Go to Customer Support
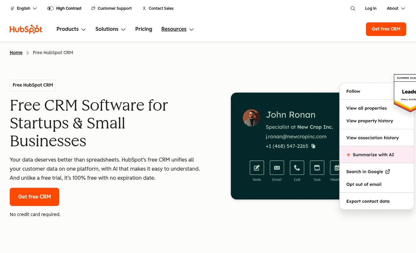This screenshot has height=253, width=416. coord(111,8)
